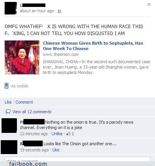This screenshot has height=166, width=155.
Task: Open second commenter's blacked-out avatar
Action: coord(9,147)
